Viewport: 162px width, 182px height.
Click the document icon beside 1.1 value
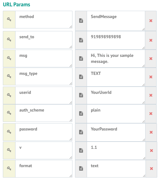click(81, 150)
